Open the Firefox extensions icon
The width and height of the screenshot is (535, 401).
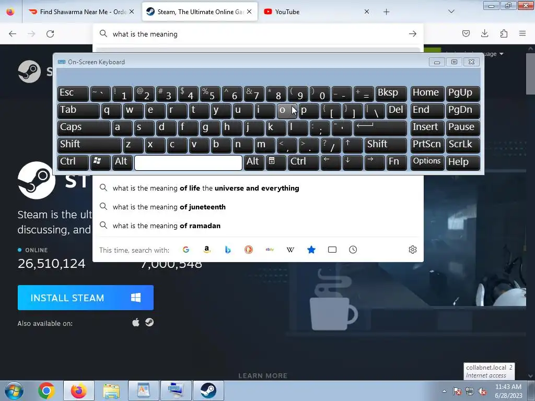click(x=504, y=33)
